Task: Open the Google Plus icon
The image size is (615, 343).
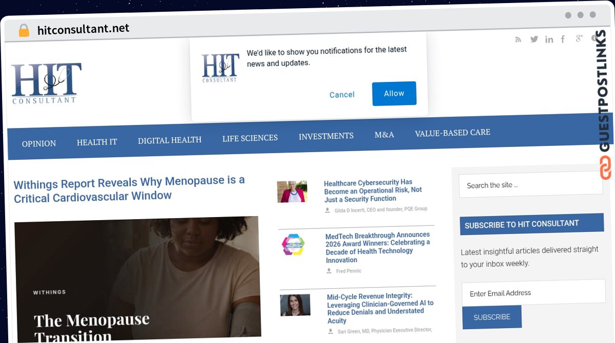Action: click(x=579, y=38)
